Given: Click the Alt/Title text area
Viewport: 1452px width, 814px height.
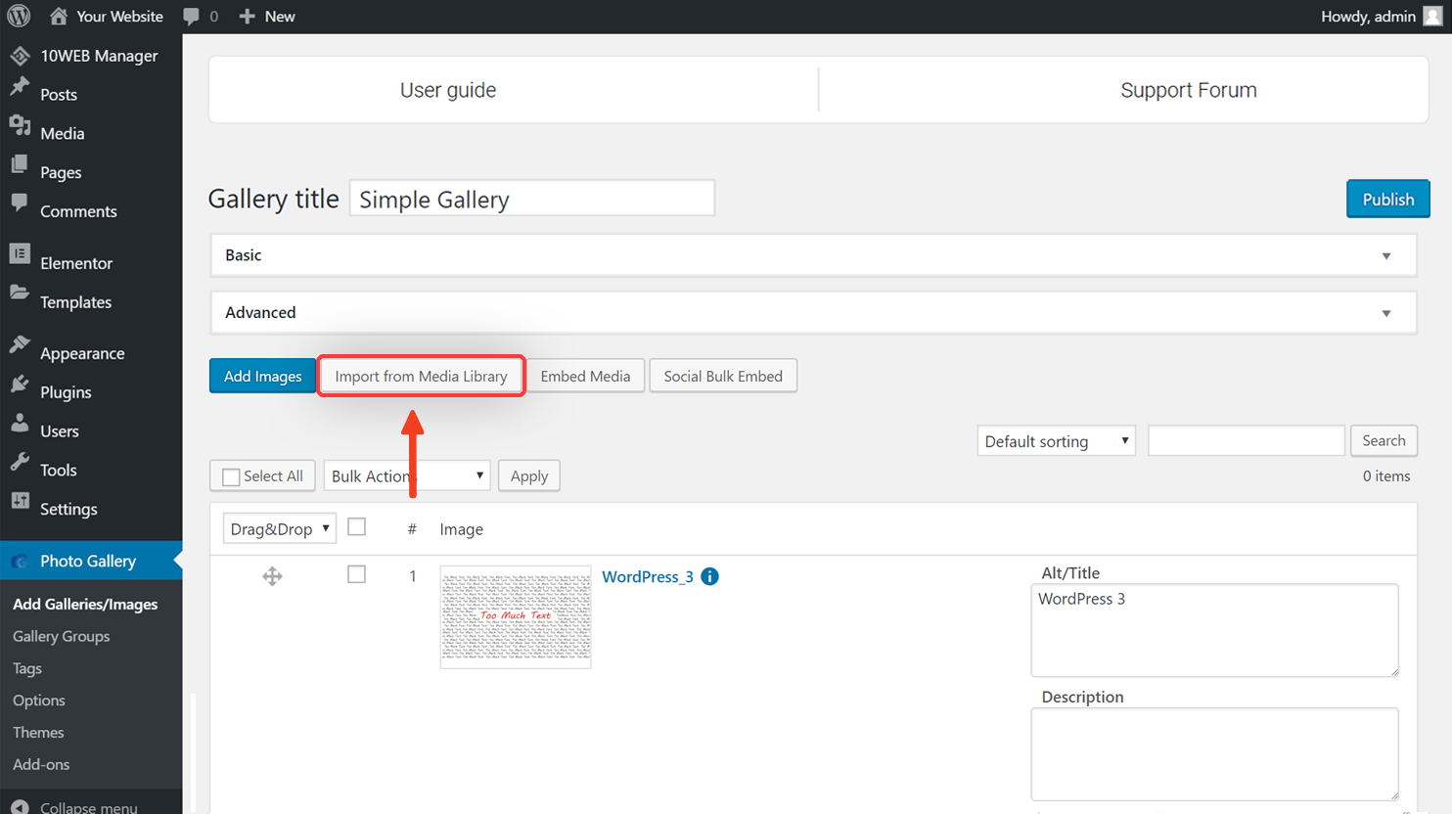Looking at the screenshot, I should click(x=1214, y=630).
